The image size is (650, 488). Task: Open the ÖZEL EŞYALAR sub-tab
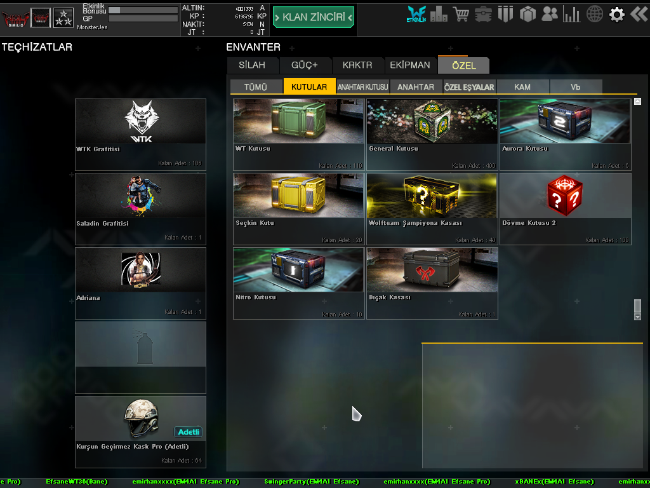[469, 87]
